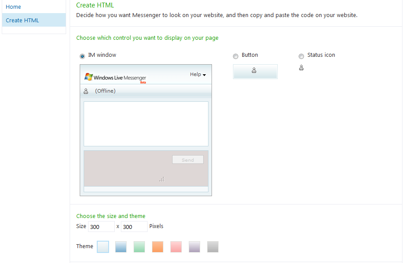
Task: Select the Button radio option
Action: click(x=236, y=56)
